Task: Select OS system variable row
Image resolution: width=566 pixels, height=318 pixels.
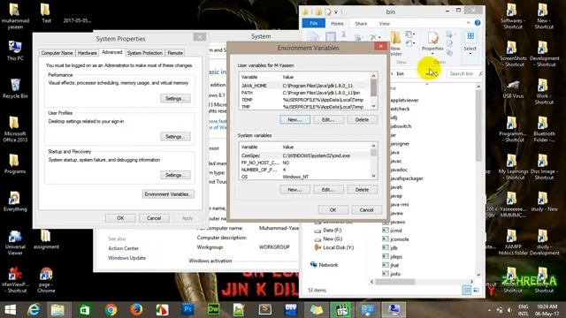Action: point(305,177)
